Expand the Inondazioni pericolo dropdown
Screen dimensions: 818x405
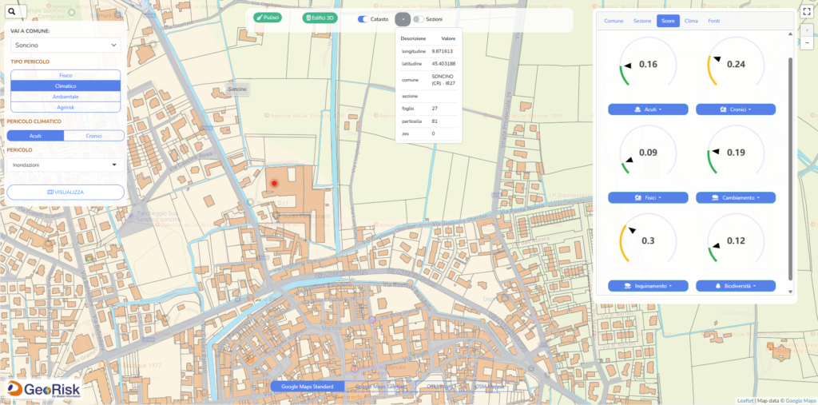(x=66, y=165)
